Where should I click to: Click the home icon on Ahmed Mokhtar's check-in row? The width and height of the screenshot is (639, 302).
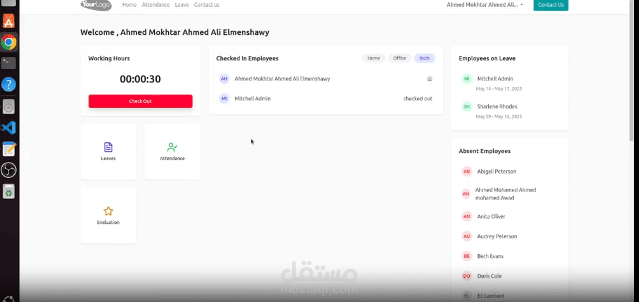click(430, 79)
